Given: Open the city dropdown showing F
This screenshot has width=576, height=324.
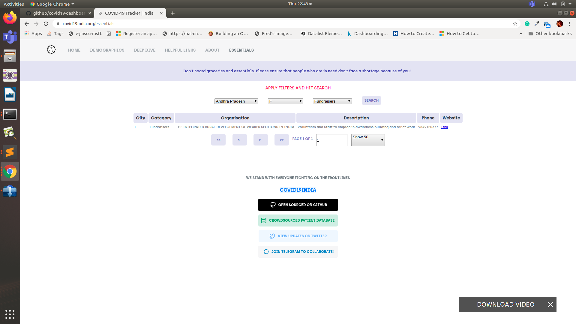Looking at the screenshot, I should pos(286,101).
